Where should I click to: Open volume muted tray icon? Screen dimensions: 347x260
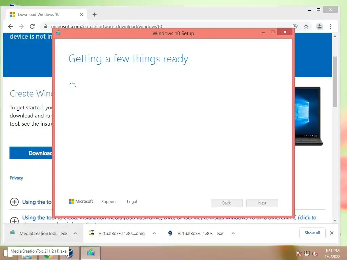click(315, 253)
